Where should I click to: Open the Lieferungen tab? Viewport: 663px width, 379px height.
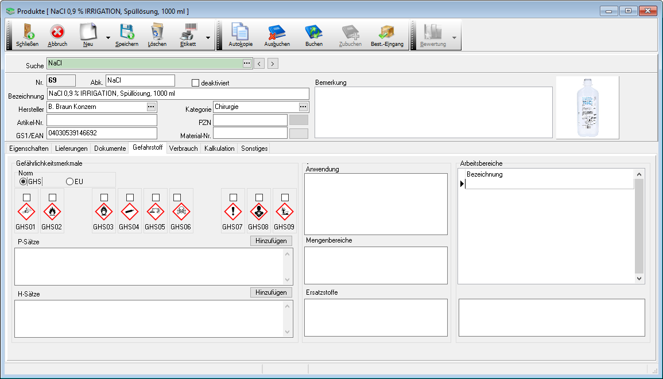click(72, 149)
